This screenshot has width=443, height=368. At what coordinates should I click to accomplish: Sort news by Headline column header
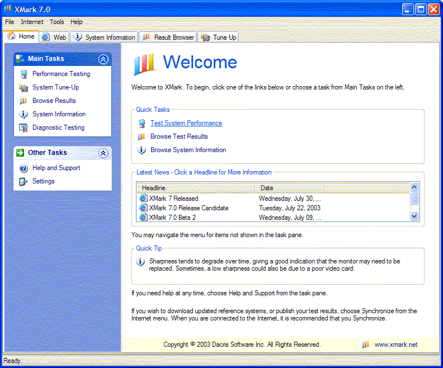[196, 188]
